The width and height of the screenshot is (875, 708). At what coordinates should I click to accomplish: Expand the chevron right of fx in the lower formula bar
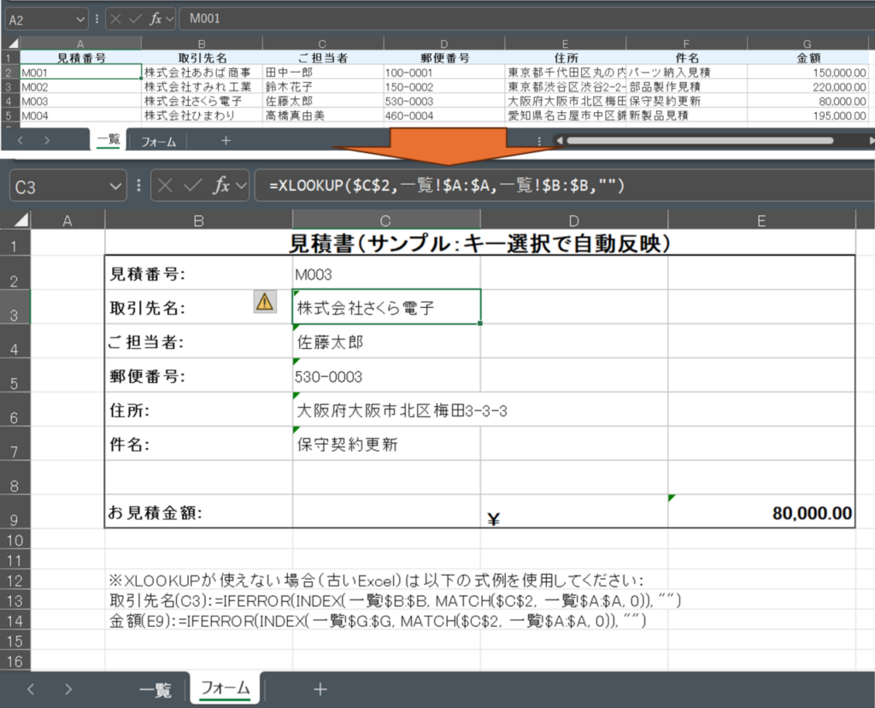241,186
